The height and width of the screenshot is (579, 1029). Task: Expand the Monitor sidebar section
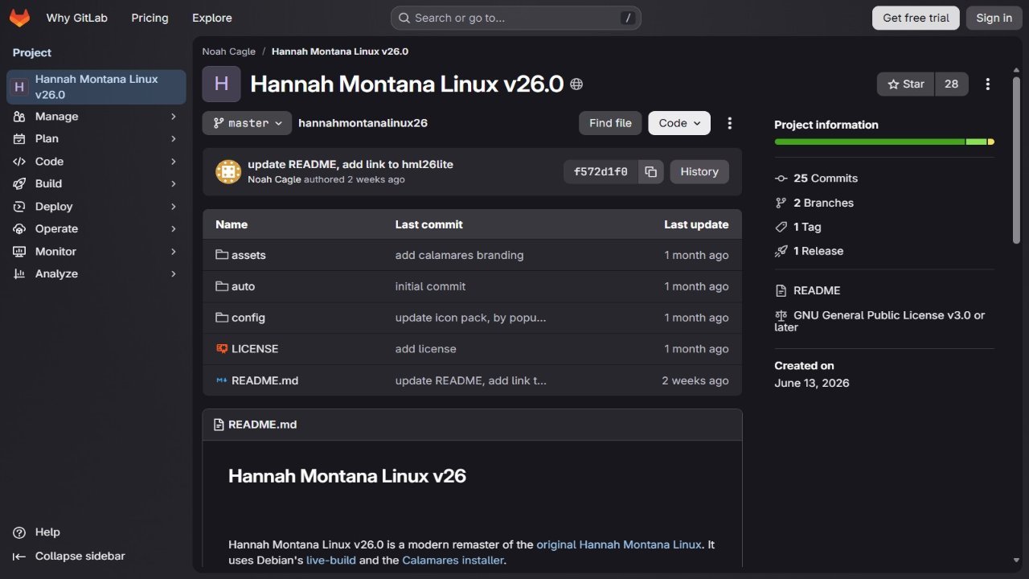coord(96,252)
